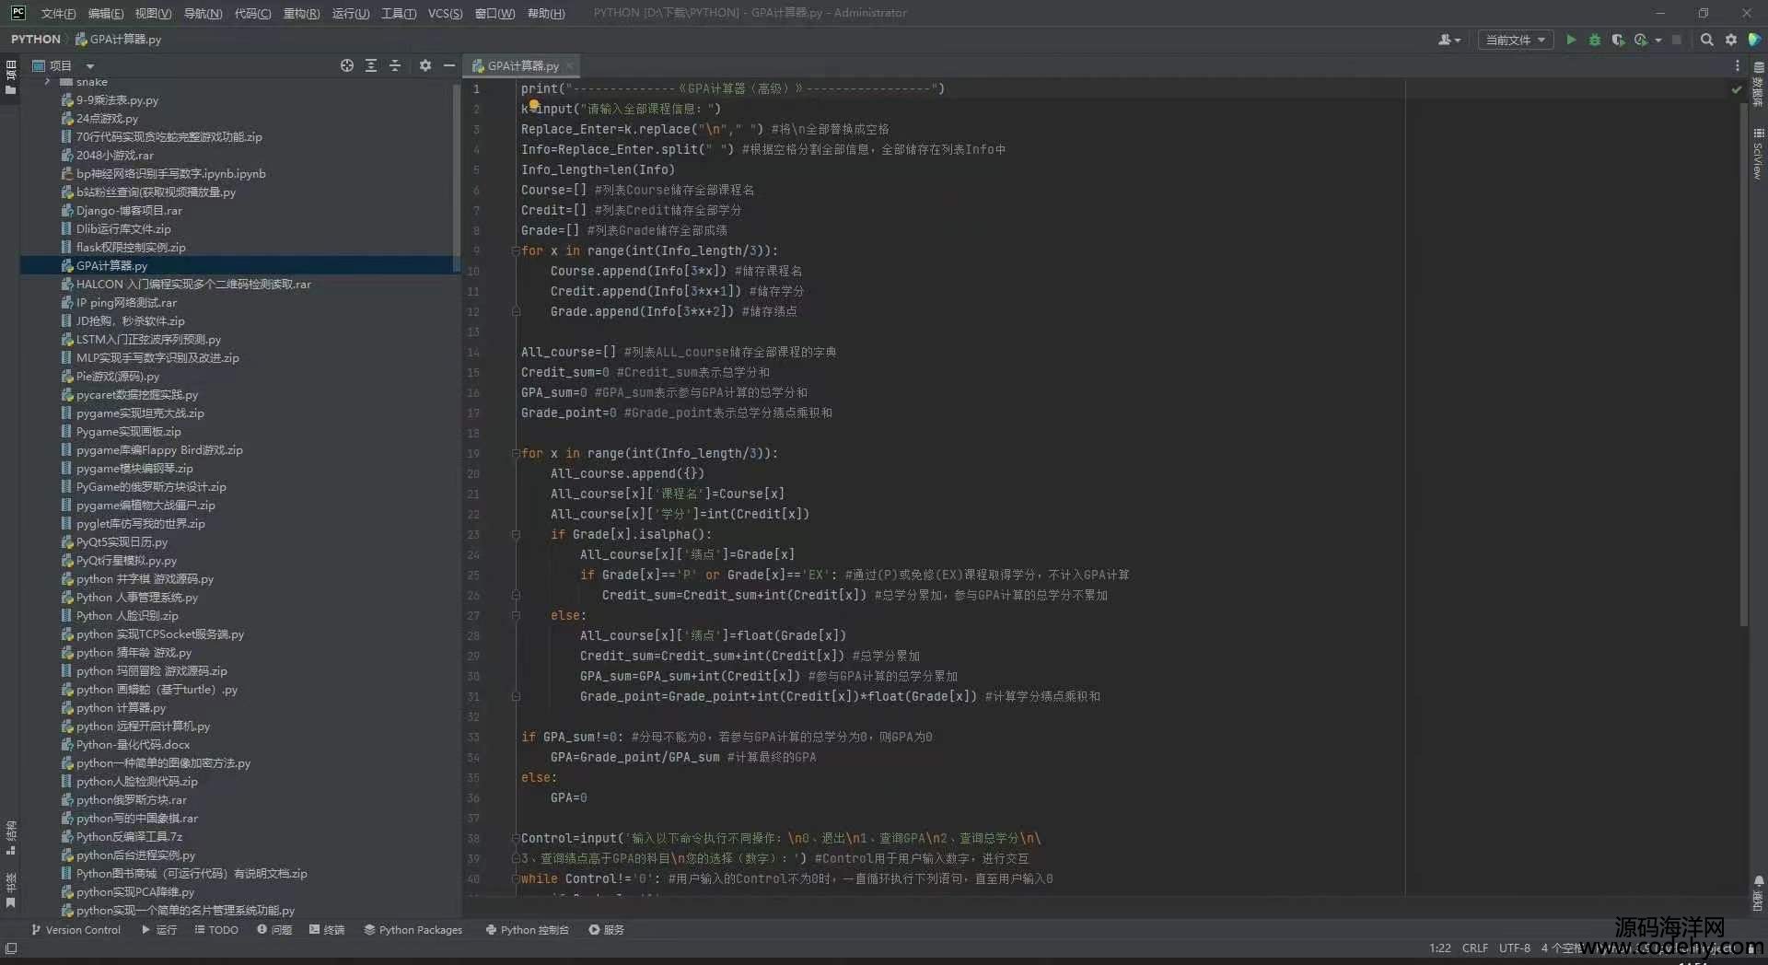Open the Version Control tool window
Image resolution: width=1768 pixels, height=965 pixels.
tap(76, 930)
